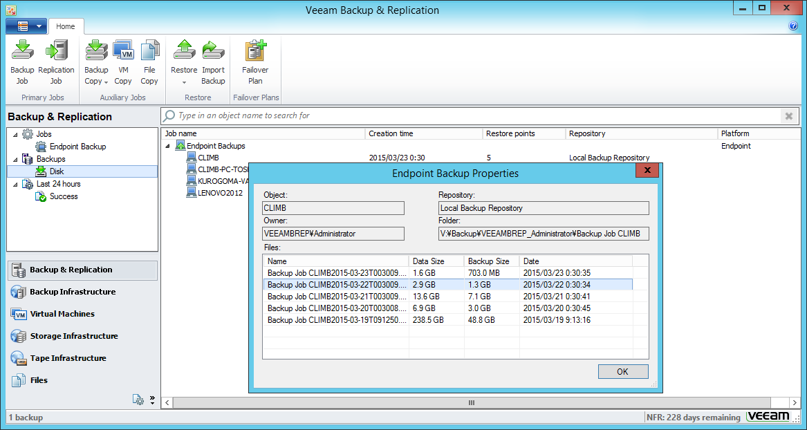Click OK in Endpoint Backup Properties

(x=623, y=371)
